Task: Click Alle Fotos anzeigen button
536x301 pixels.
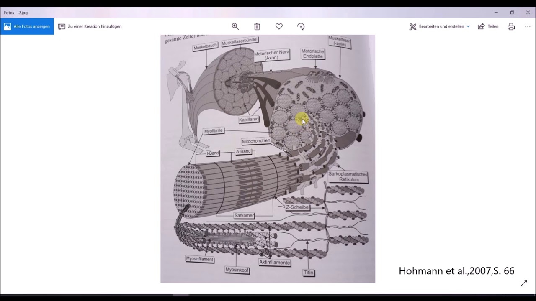Action: (27, 26)
